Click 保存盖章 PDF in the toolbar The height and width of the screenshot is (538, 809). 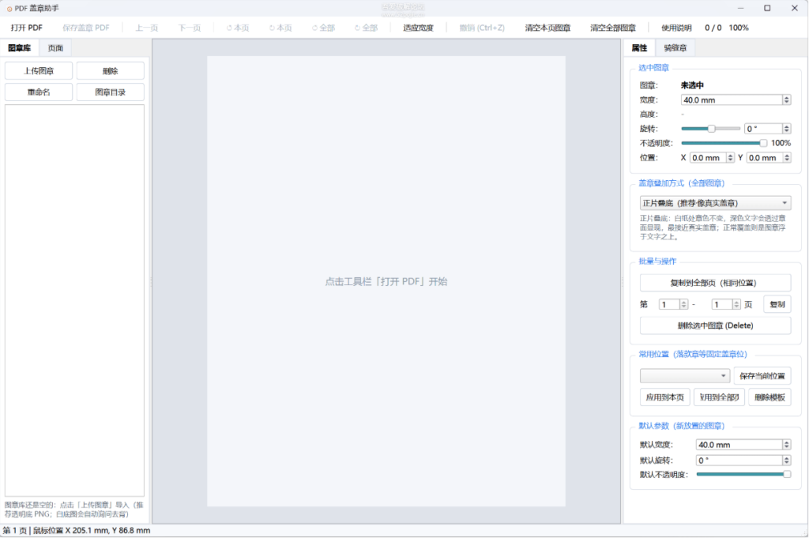tap(85, 28)
